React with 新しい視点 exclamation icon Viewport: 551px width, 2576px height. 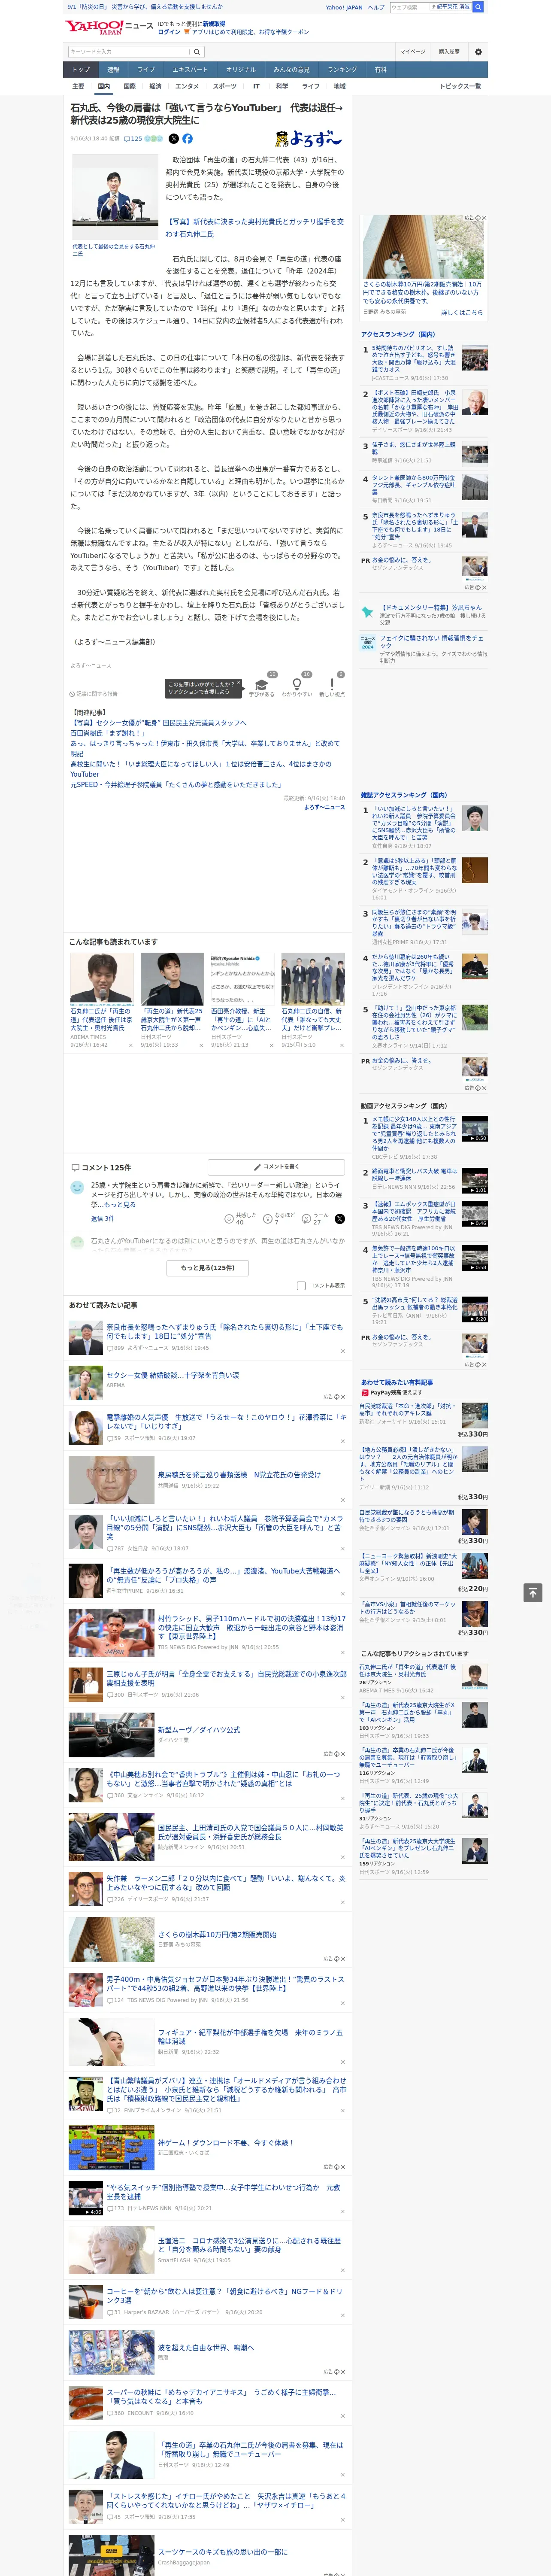pos(332,685)
